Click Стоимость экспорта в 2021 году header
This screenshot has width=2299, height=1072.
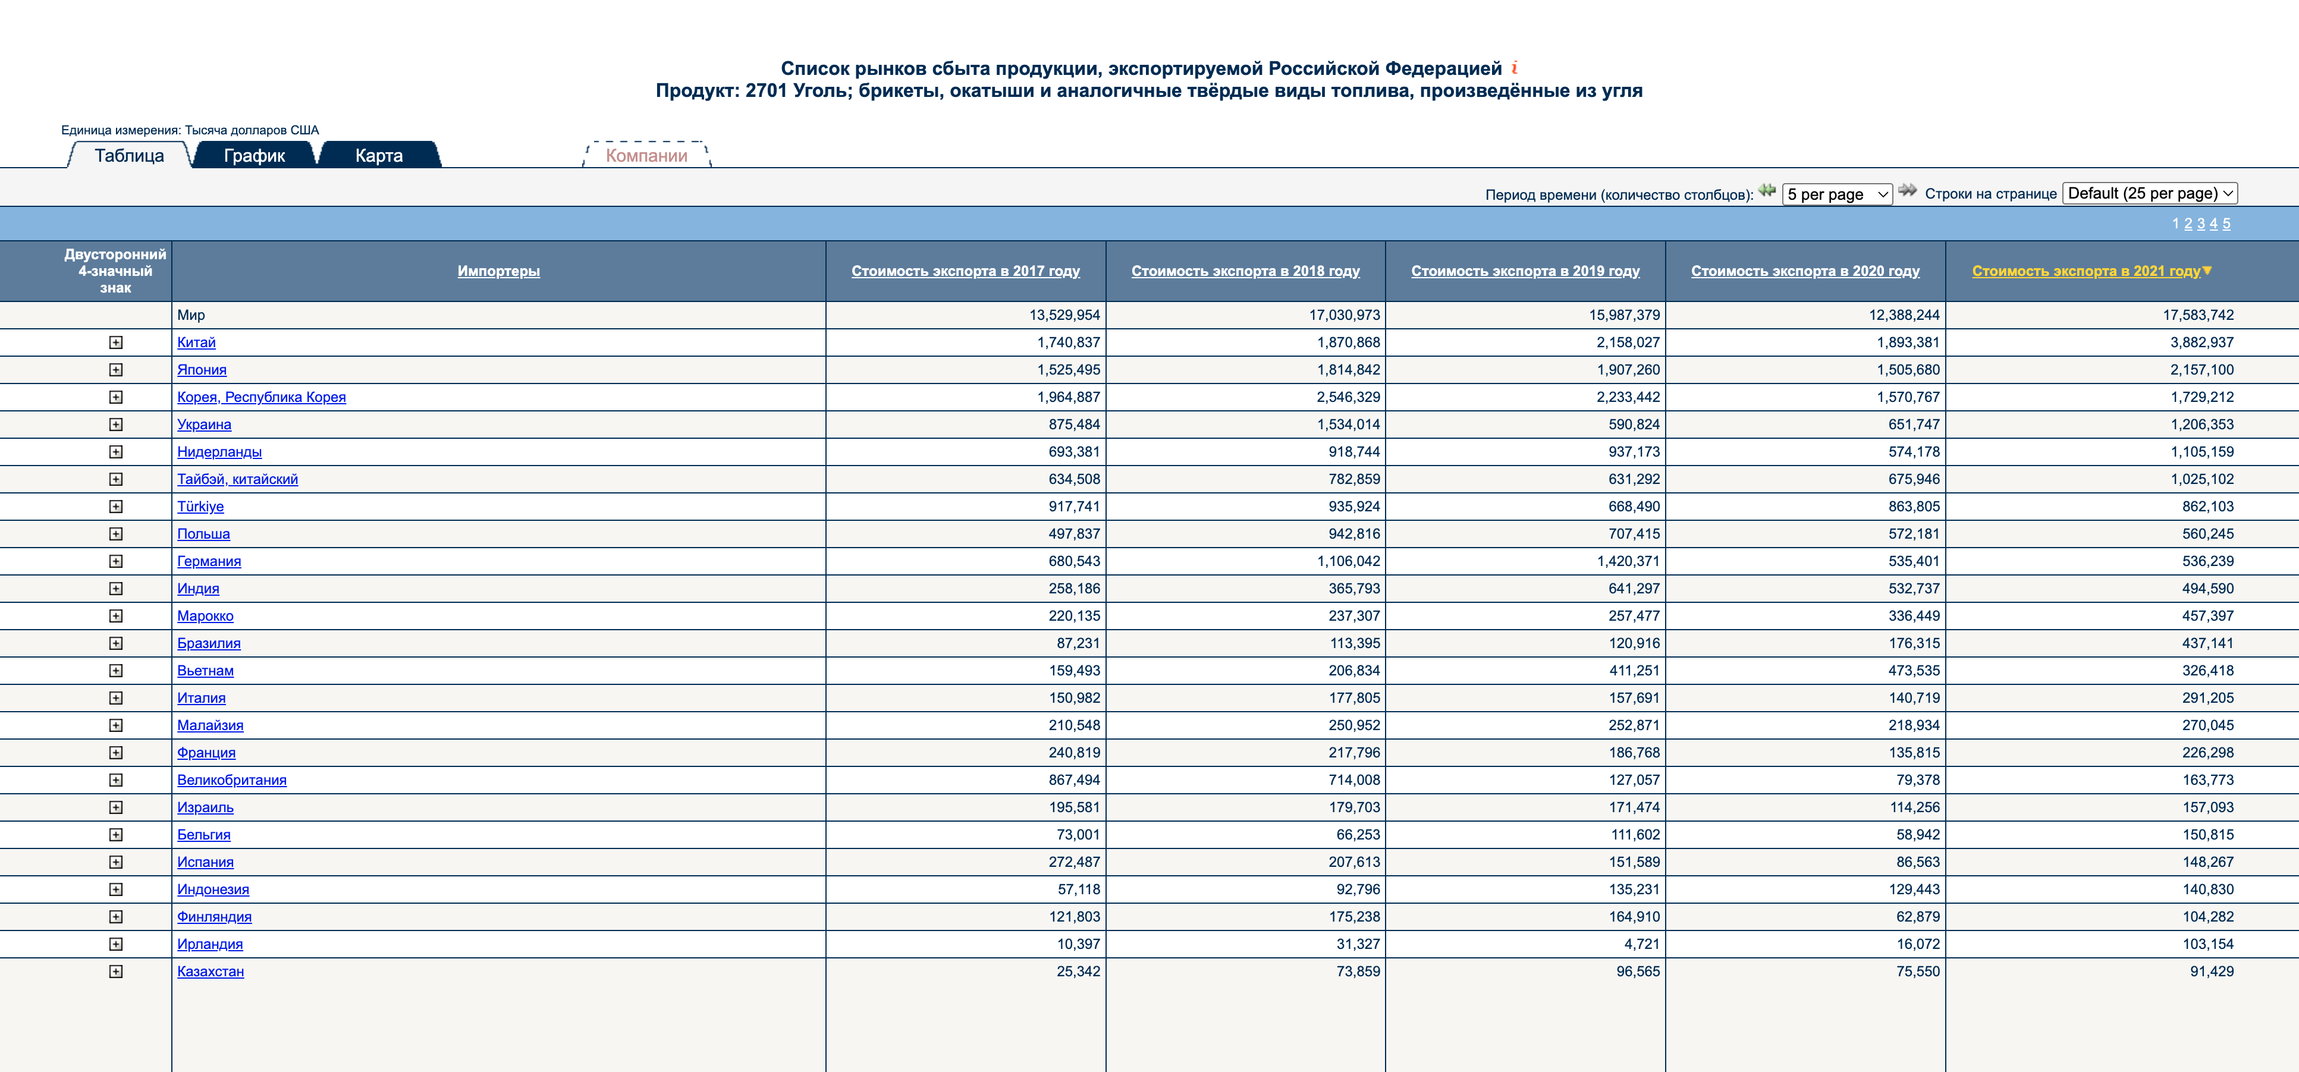(2086, 271)
